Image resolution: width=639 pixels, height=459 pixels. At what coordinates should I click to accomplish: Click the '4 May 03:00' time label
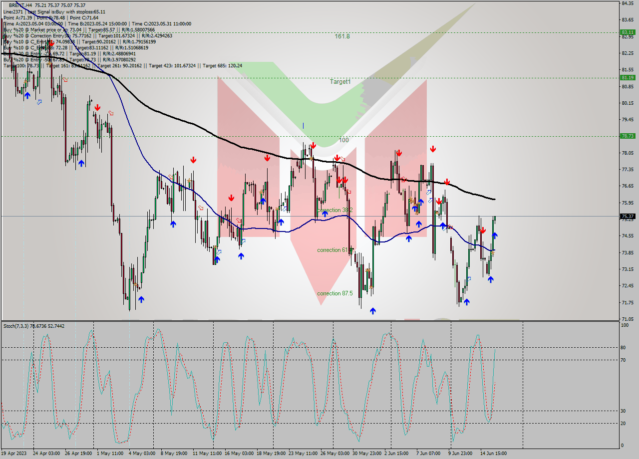pyautogui.click(x=142, y=454)
